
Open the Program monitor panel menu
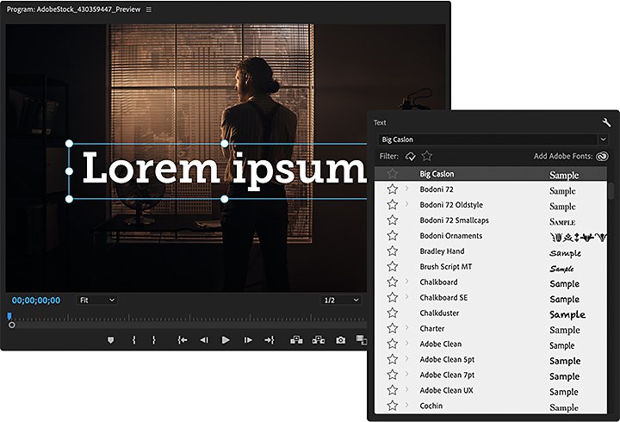tap(149, 9)
